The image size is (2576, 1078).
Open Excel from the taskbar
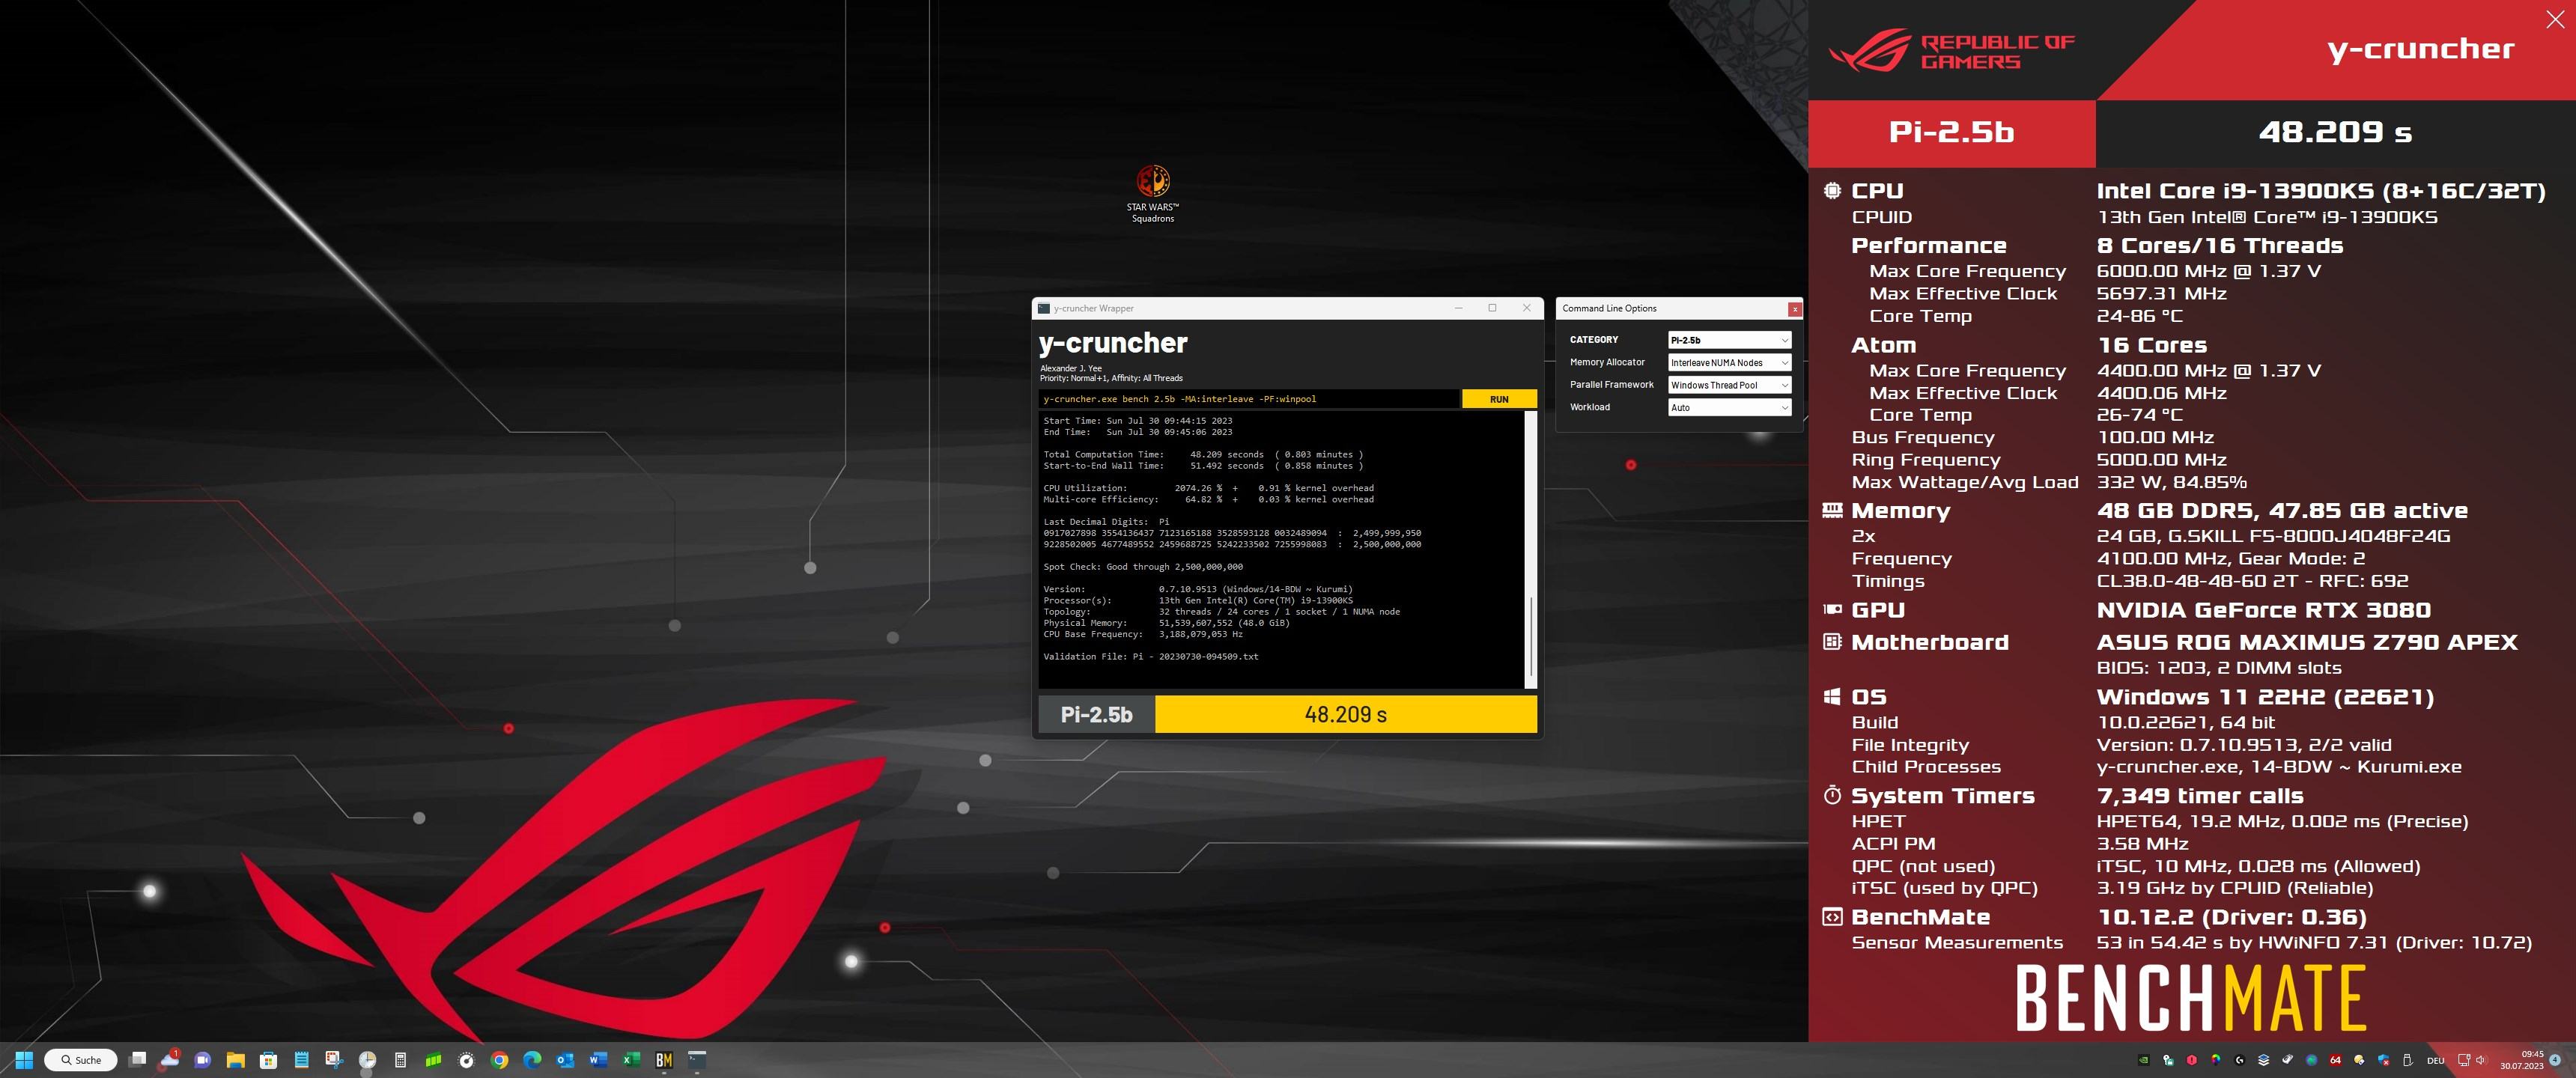point(631,1060)
